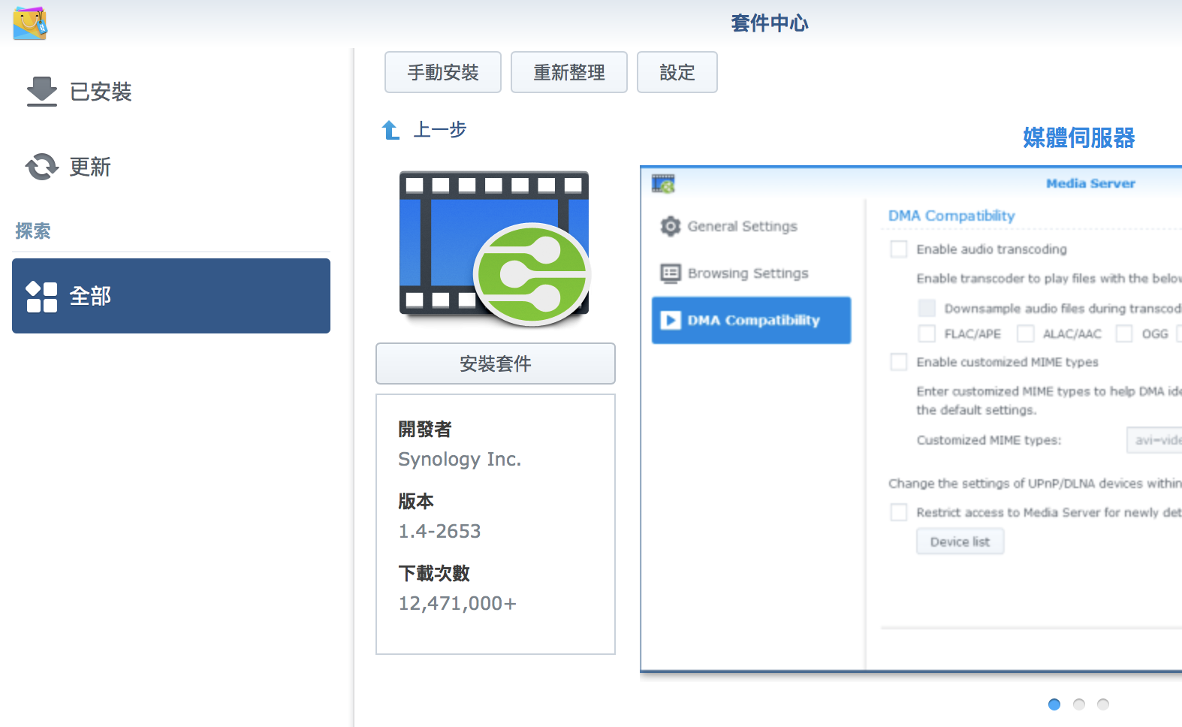Click the 已安裝 download icon
Image resolution: width=1182 pixels, height=727 pixels.
click(42, 91)
